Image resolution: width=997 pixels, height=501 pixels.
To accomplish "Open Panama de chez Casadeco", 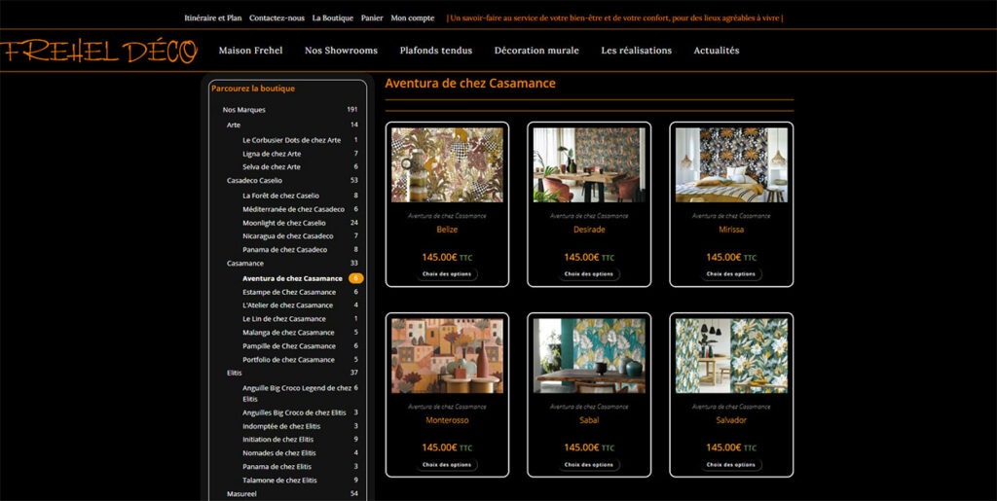I will pos(285,250).
